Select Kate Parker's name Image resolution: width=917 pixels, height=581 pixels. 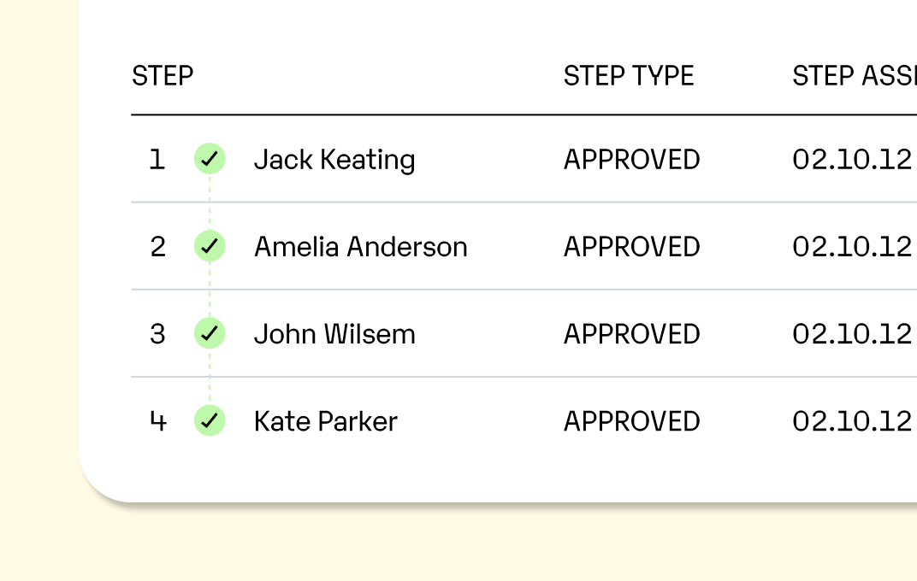pyautogui.click(x=326, y=421)
